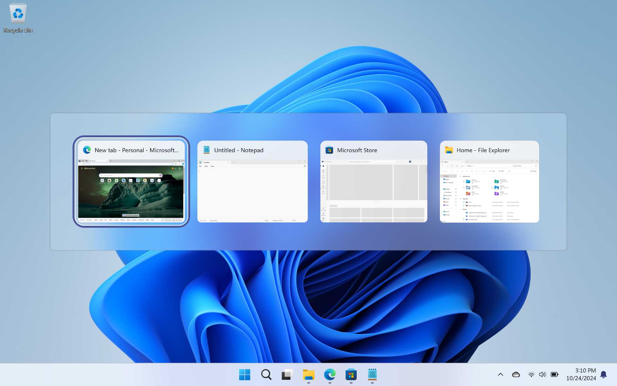Image resolution: width=617 pixels, height=386 pixels.
Task: Open the notification bell icon
Action: click(604, 374)
